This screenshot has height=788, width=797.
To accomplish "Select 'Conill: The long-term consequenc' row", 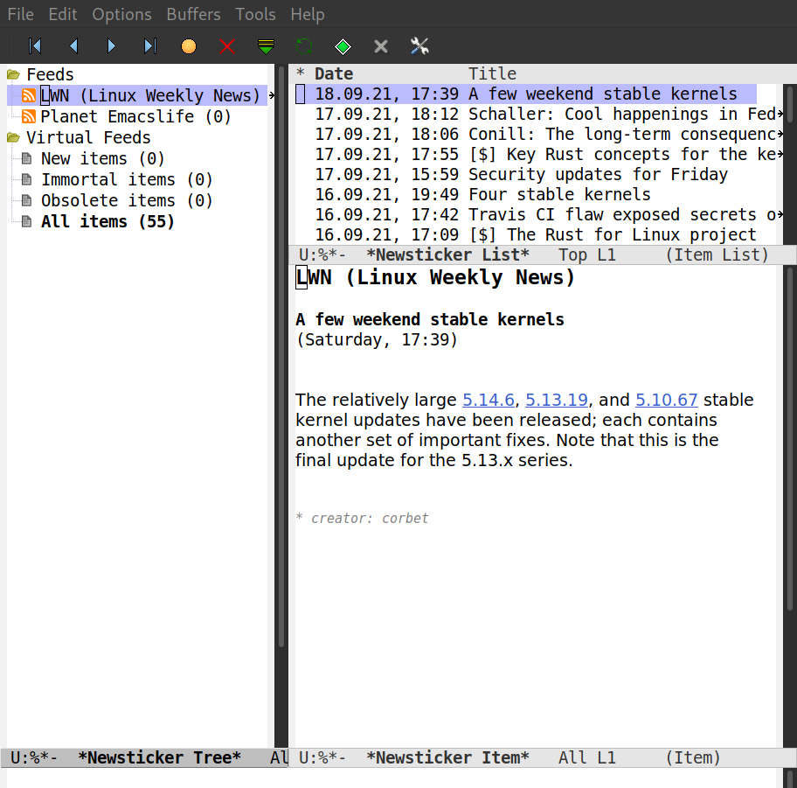I will pos(539,134).
